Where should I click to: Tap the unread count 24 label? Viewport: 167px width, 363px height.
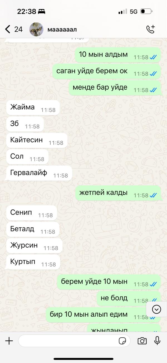click(18, 29)
